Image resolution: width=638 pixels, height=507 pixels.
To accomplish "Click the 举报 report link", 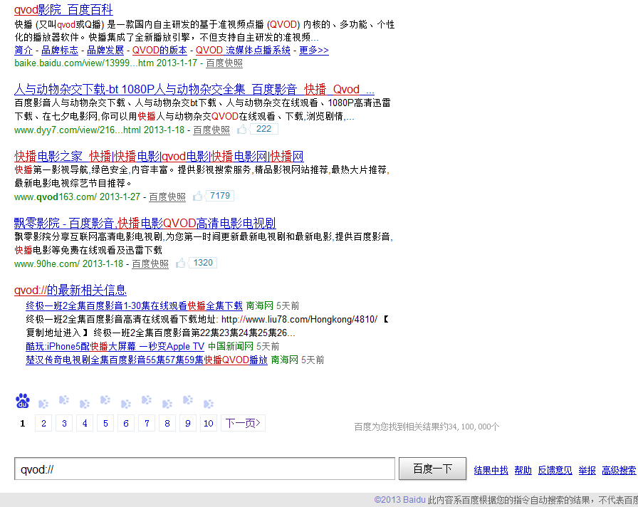I will click(x=587, y=471).
